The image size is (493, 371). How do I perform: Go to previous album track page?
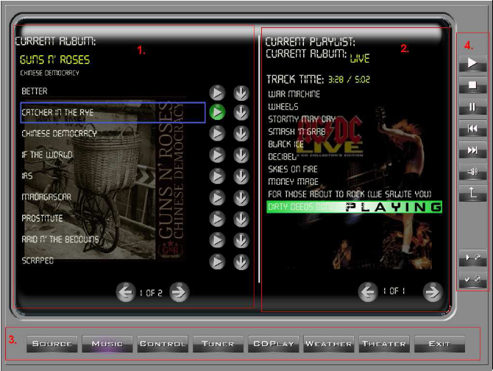[126, 292]
